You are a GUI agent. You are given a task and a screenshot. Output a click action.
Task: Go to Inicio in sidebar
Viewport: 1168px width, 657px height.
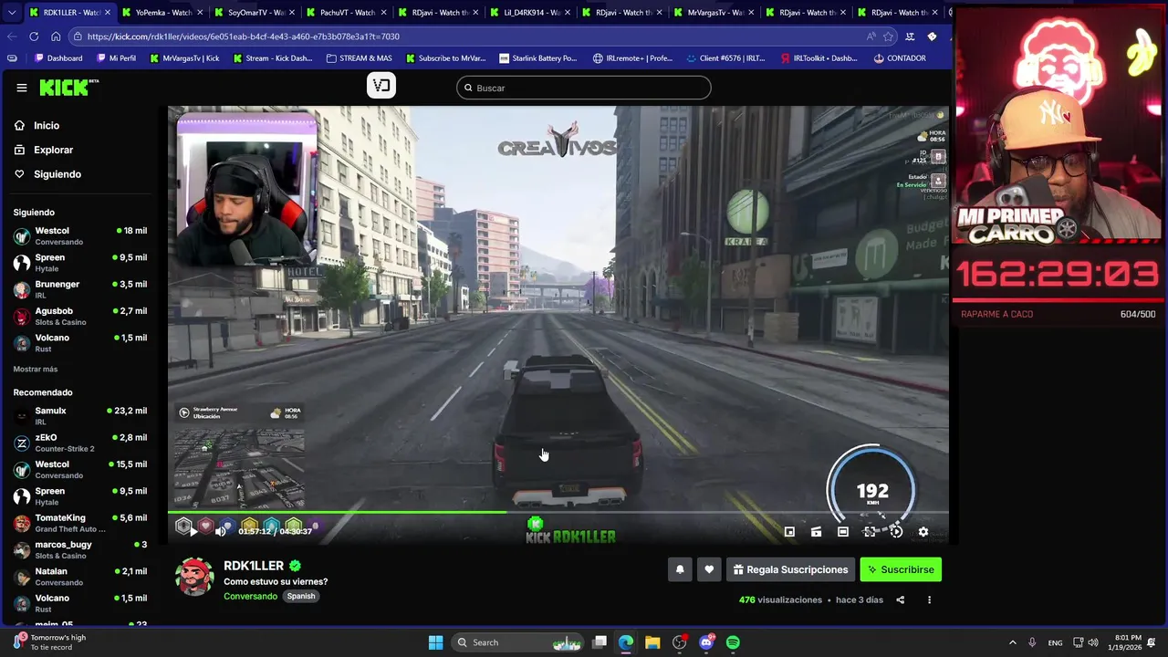pyautogui.click(x=47, y=125)
